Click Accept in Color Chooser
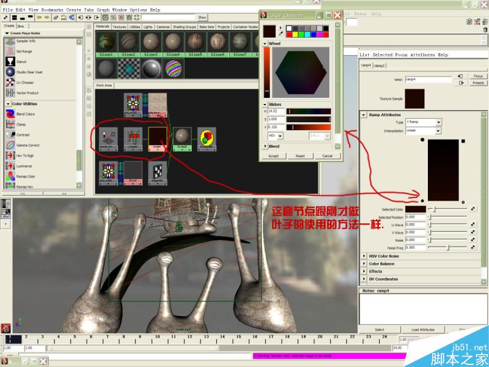The image size is (489, 367). [273, 156]
